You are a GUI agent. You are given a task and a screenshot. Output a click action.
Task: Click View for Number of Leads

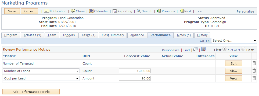(233, 71)
